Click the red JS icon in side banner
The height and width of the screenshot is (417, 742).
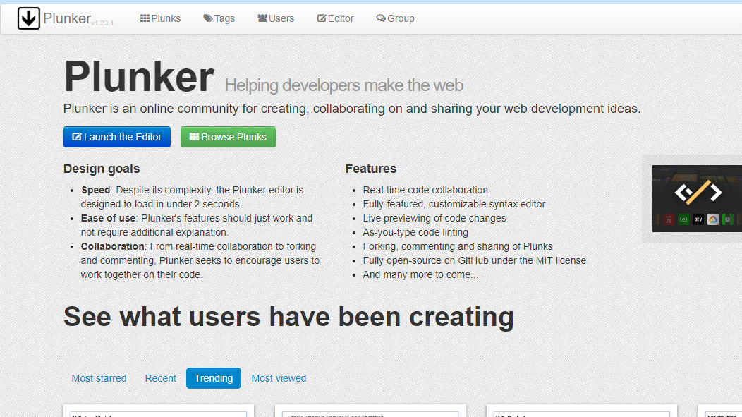[668, 219]
